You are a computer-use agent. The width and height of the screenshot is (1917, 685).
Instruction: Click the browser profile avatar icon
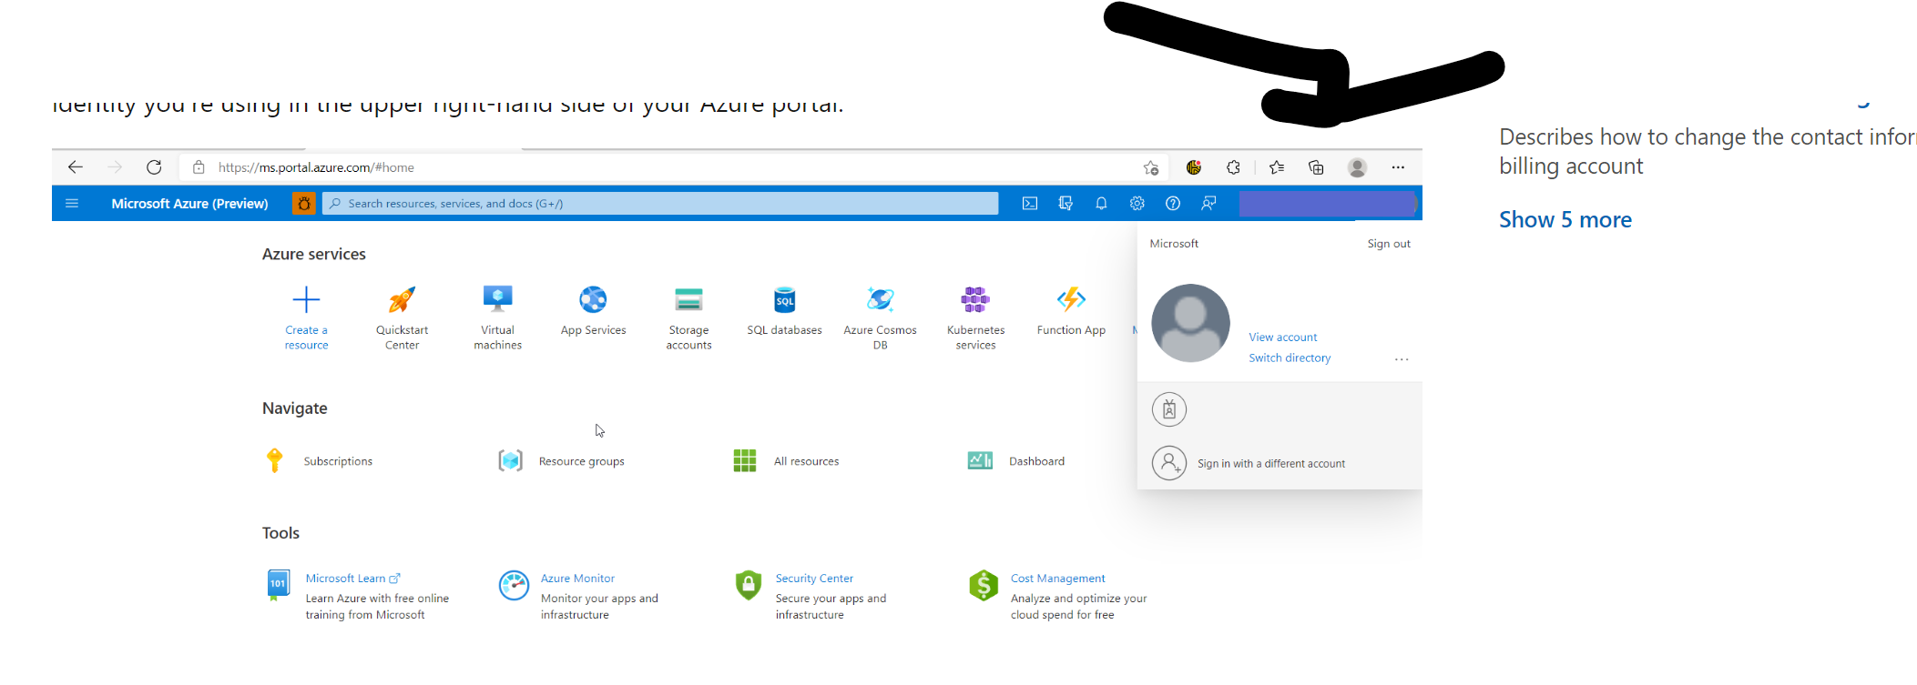click(1357, 167)
